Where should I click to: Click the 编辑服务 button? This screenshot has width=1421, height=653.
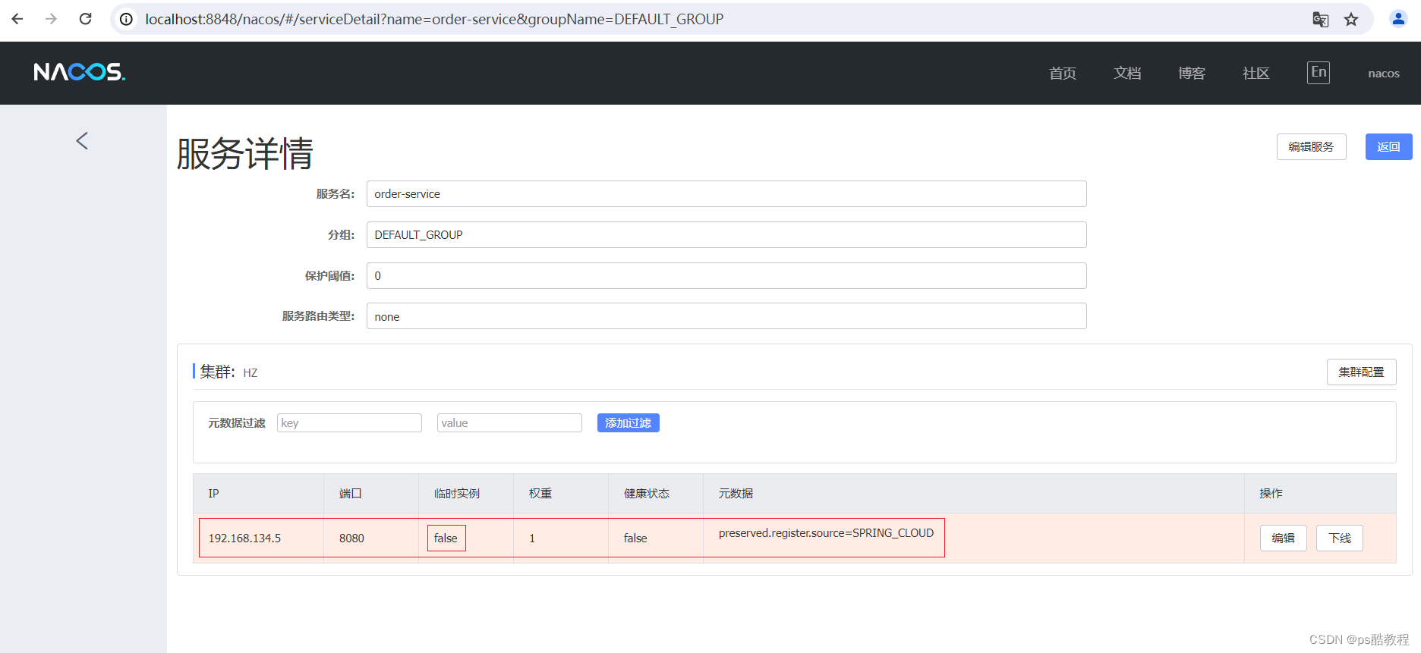[x=1311, y=147]
